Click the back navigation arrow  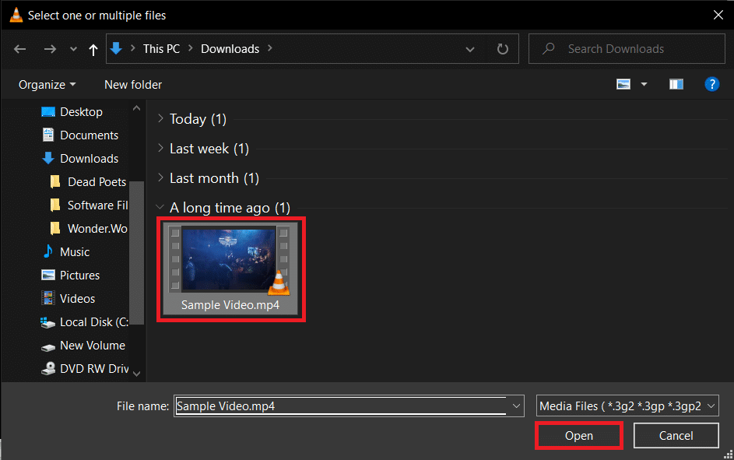point(19,48)
